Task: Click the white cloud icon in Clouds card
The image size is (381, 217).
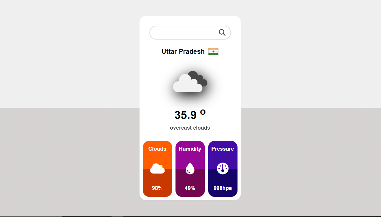Action: click(157, 169)
